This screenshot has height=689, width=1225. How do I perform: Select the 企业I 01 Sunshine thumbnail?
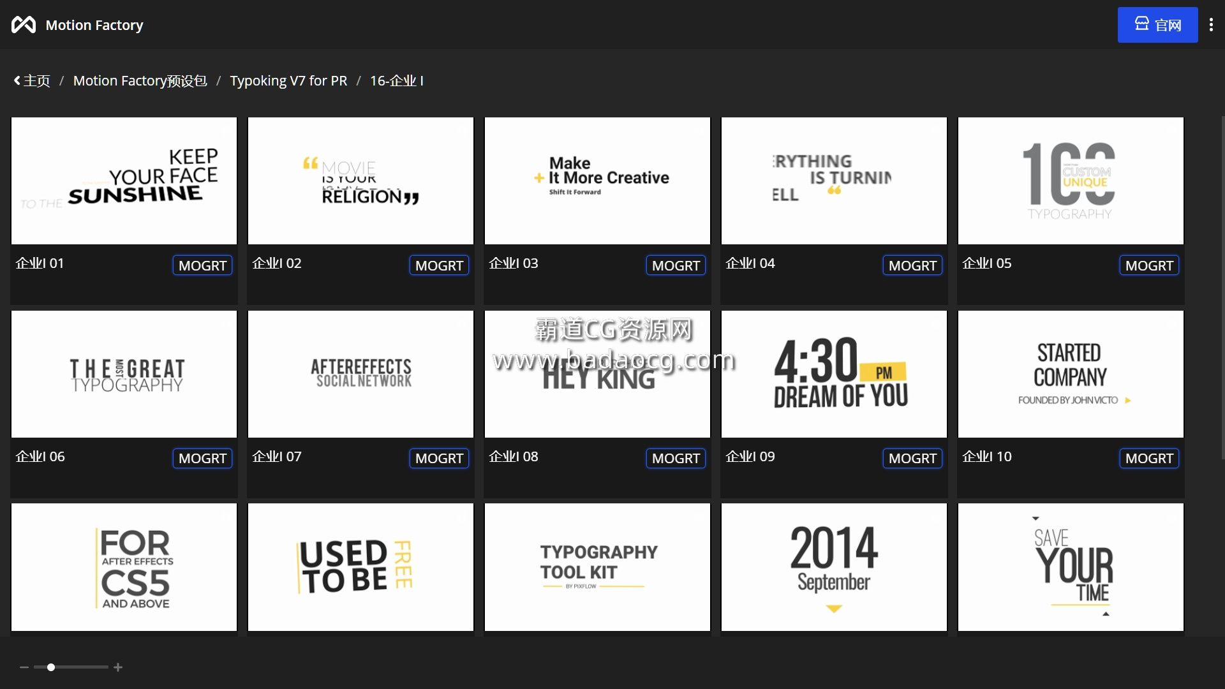(124, 181)
